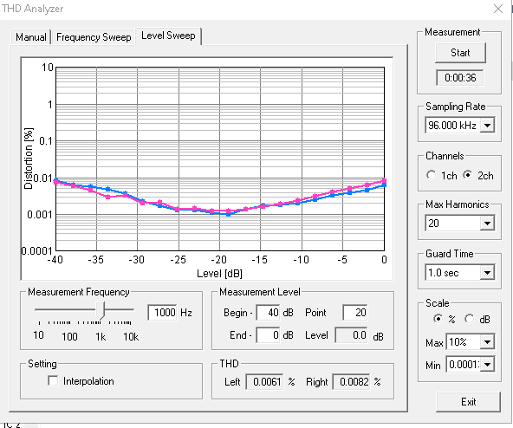Image resolution: width=513 pixels, height=428 pixels.
Task: Click the Point count input field
Action: [x=355, y=313]
